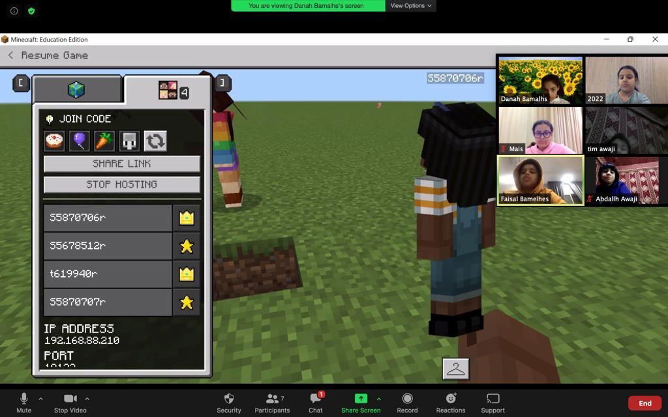668x417 pixels.
Task: Open Zoom Security options
Action: 228,403
